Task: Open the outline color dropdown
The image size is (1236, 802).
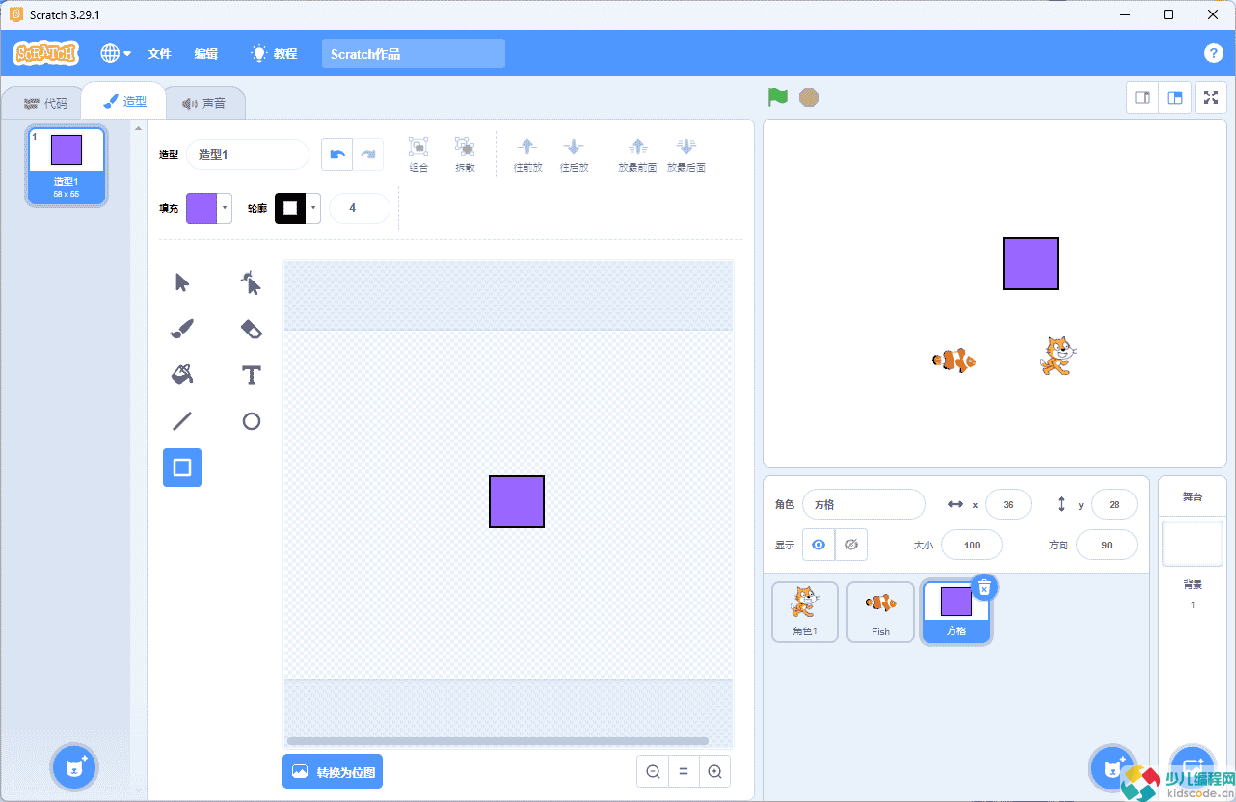Action: (x=298, y=208)
